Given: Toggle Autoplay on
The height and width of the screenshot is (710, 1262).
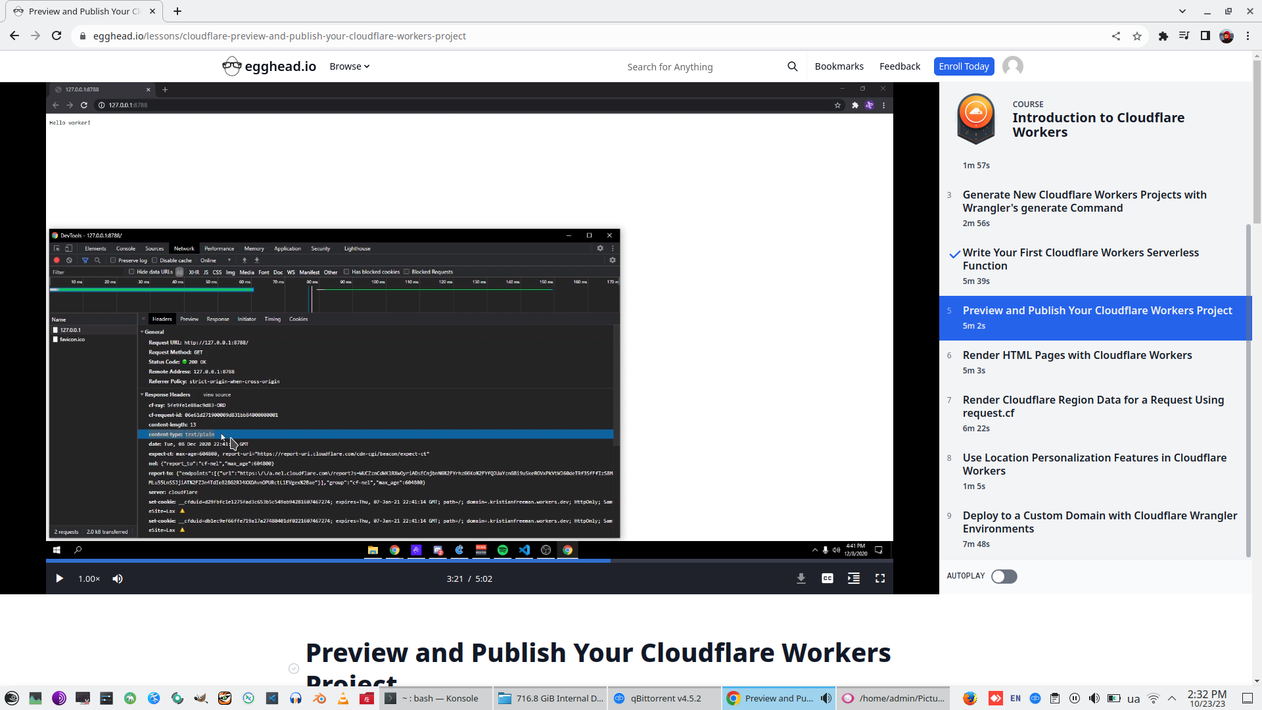Looking at the screenshot, I should click(x=1004, y=577).
